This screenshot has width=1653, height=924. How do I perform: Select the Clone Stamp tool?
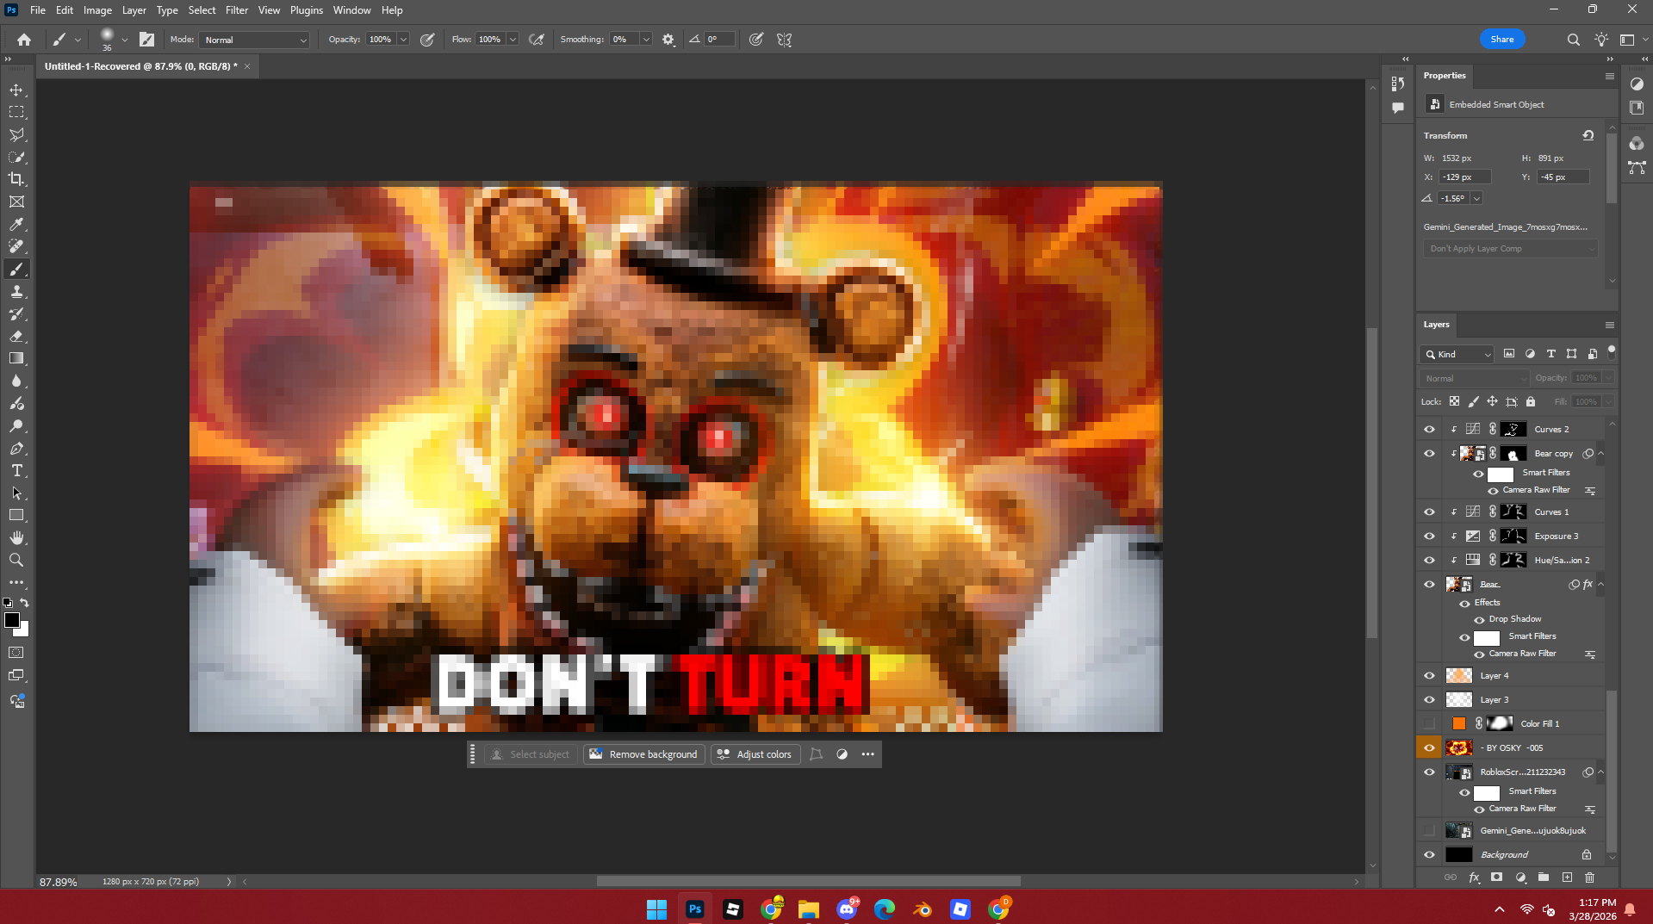coord(16,292)
